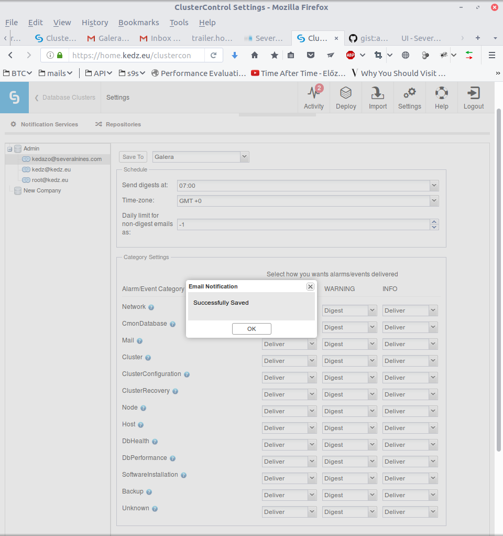Click the Network help question icon
Image resolution: width=503 pixels, height=536 pixels.
pyautogui.click(x=151, y=307)
